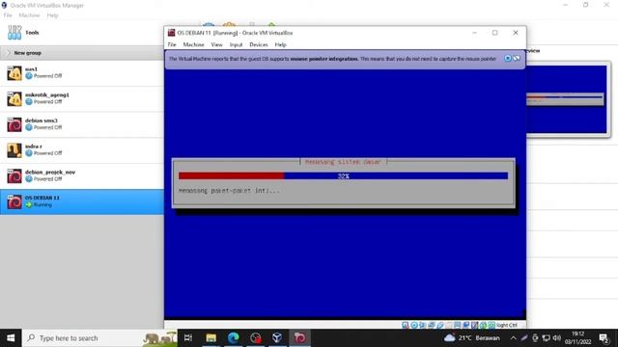Maximize the OS DEBIAN 11 VM window
Viewport: 618px width, 347px height.
click(x=495, y=33)
